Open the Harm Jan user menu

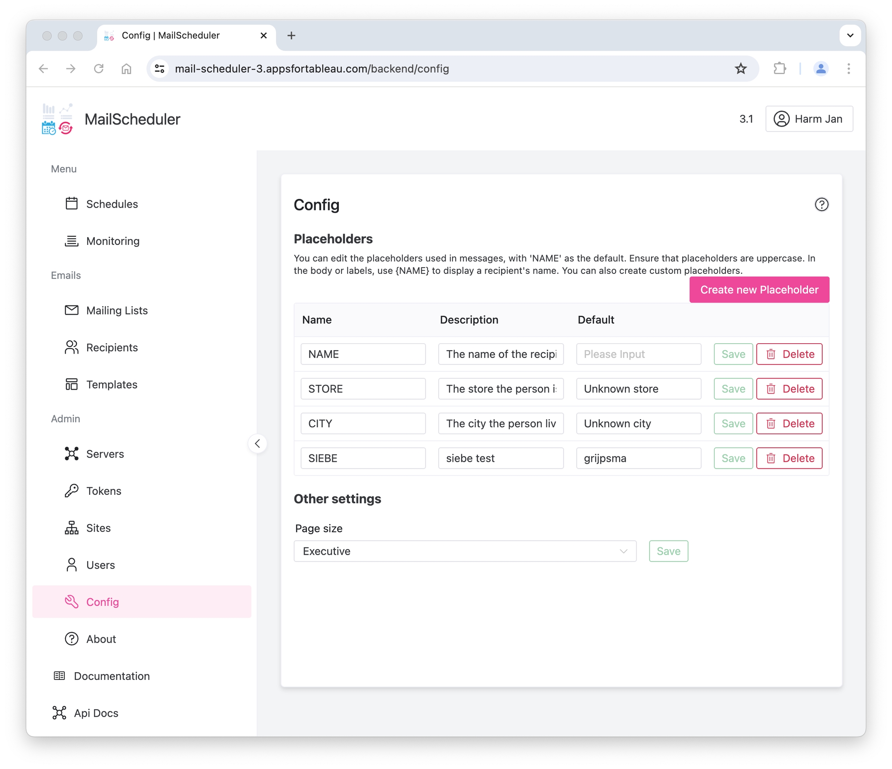[808, 119]
